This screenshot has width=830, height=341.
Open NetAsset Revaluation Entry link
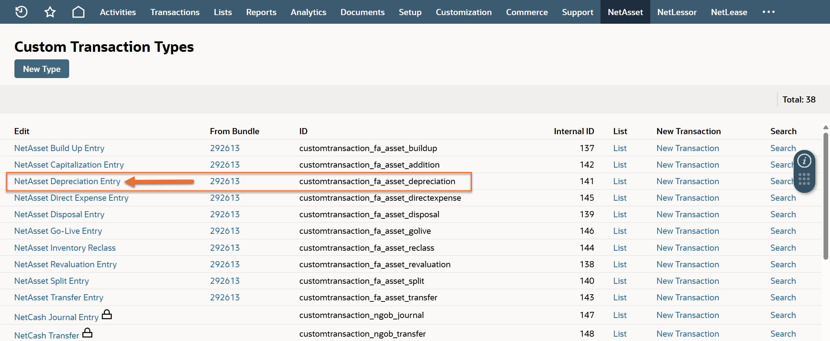(x=66, y=264)
